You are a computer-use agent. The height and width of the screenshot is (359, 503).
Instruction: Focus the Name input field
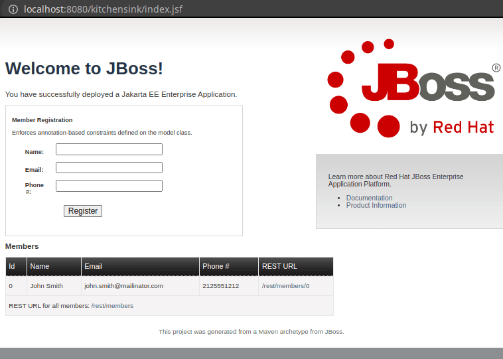(x=109, y=149)
